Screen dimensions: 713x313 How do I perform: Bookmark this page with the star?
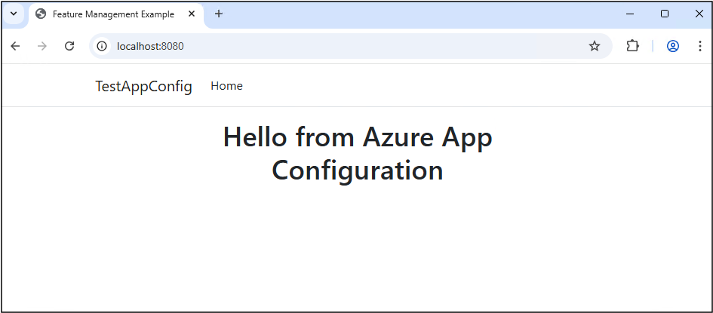(595, 46)
